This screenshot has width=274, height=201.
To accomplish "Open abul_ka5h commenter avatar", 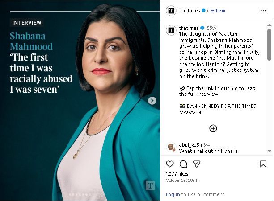I will tap(171, 147).
